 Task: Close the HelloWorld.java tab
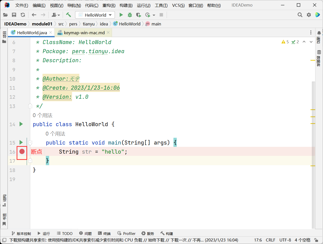(51, 32)
